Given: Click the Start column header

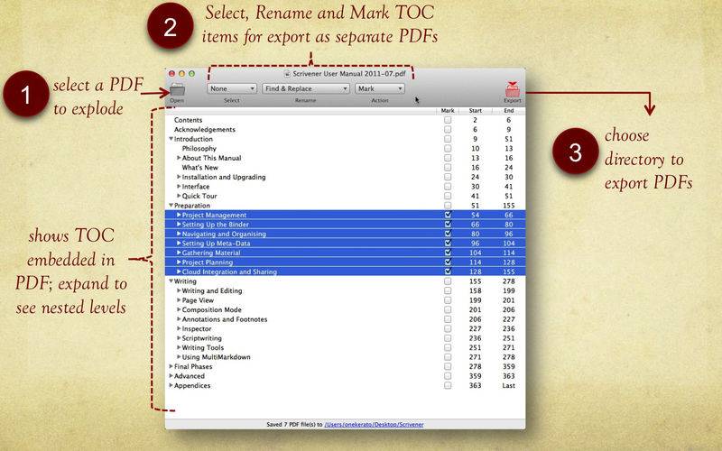Looking at the screenshot, I should (x=476, y=110).
